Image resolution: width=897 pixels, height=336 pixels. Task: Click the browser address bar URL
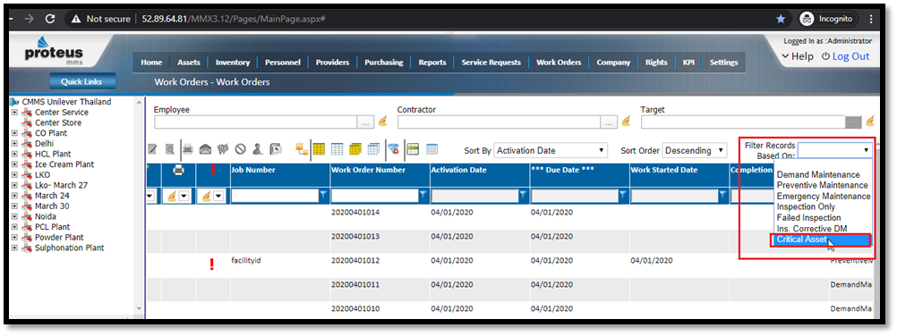point(234,19)
